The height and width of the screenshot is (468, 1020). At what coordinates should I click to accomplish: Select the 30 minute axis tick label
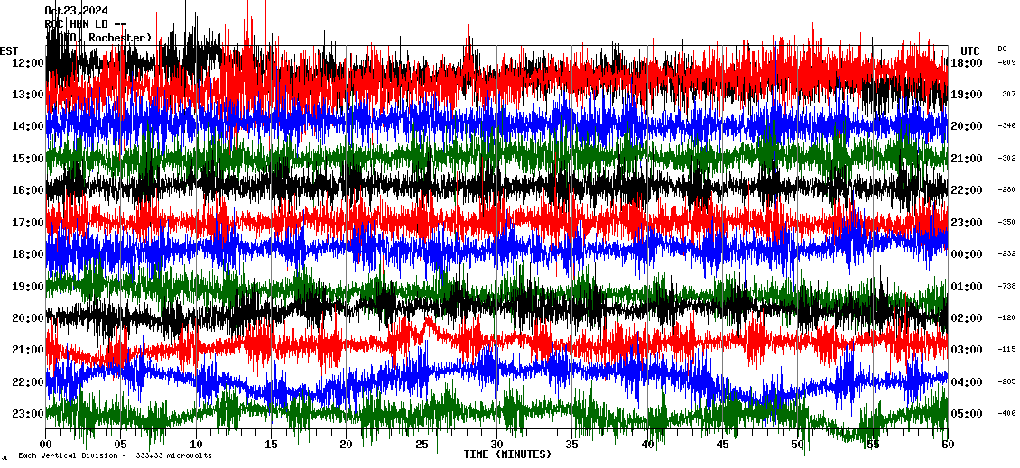(x=496, y=445)
